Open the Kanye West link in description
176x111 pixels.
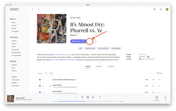[55, 60]
